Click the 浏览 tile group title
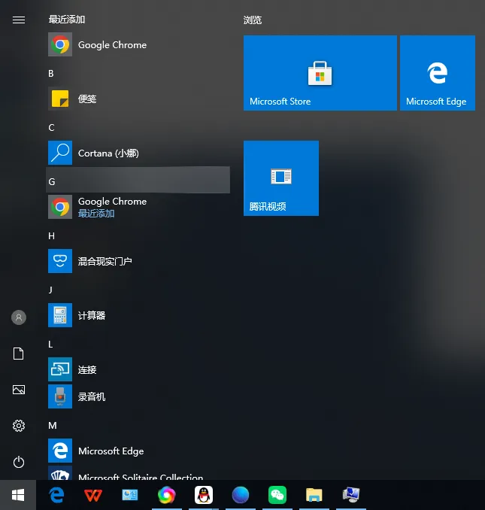This screenshot has width=485, height=510. [x=253, y=20]
